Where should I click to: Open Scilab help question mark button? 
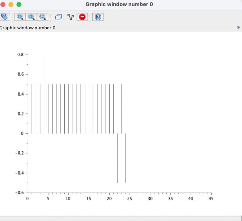point(98,17)
